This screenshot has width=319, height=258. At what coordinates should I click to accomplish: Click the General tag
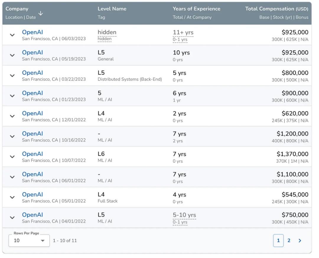point(105,59)
